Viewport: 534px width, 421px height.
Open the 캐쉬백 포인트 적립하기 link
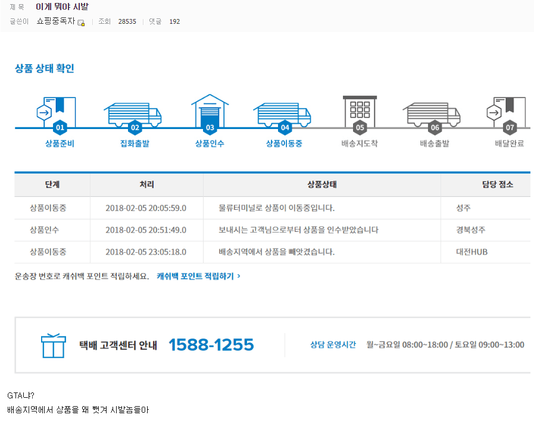click(198, 276)
